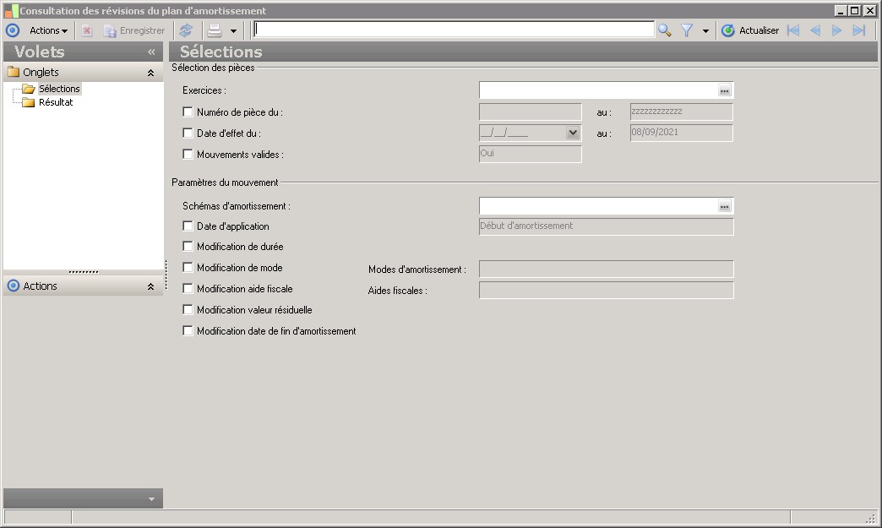This screenshot has height=528, width=882.
Task: Click the Onglets folder icon
Action: (x=14, y=72)
